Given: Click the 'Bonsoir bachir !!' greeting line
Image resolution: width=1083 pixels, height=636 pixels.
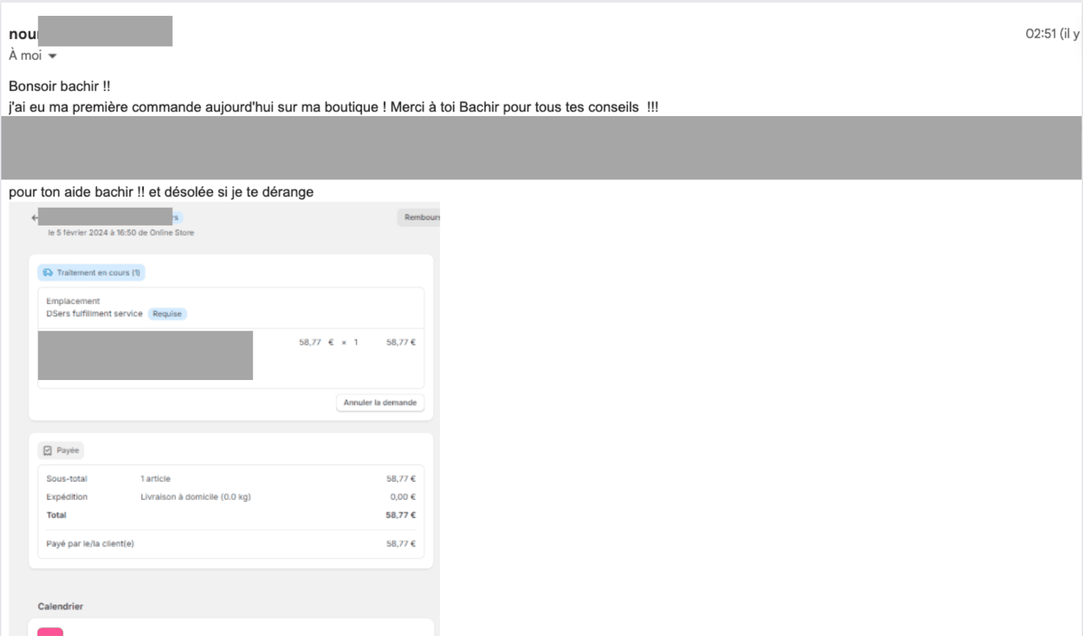Looking at the screenshot, I should (x=59, y=86).
